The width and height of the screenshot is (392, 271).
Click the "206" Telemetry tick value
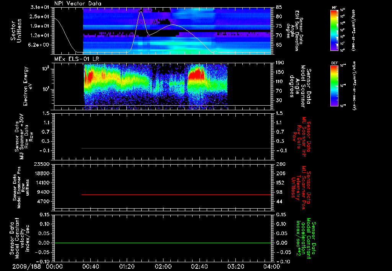(x=281, y=173)
